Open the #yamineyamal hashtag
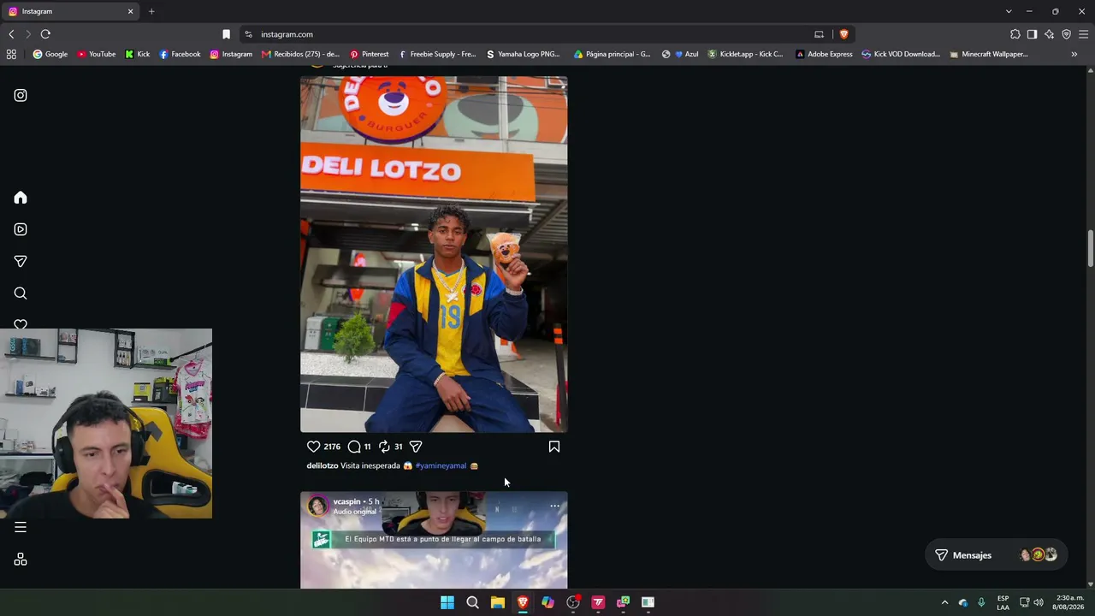Screen dimensions: 1095x616 coord(441,465)
